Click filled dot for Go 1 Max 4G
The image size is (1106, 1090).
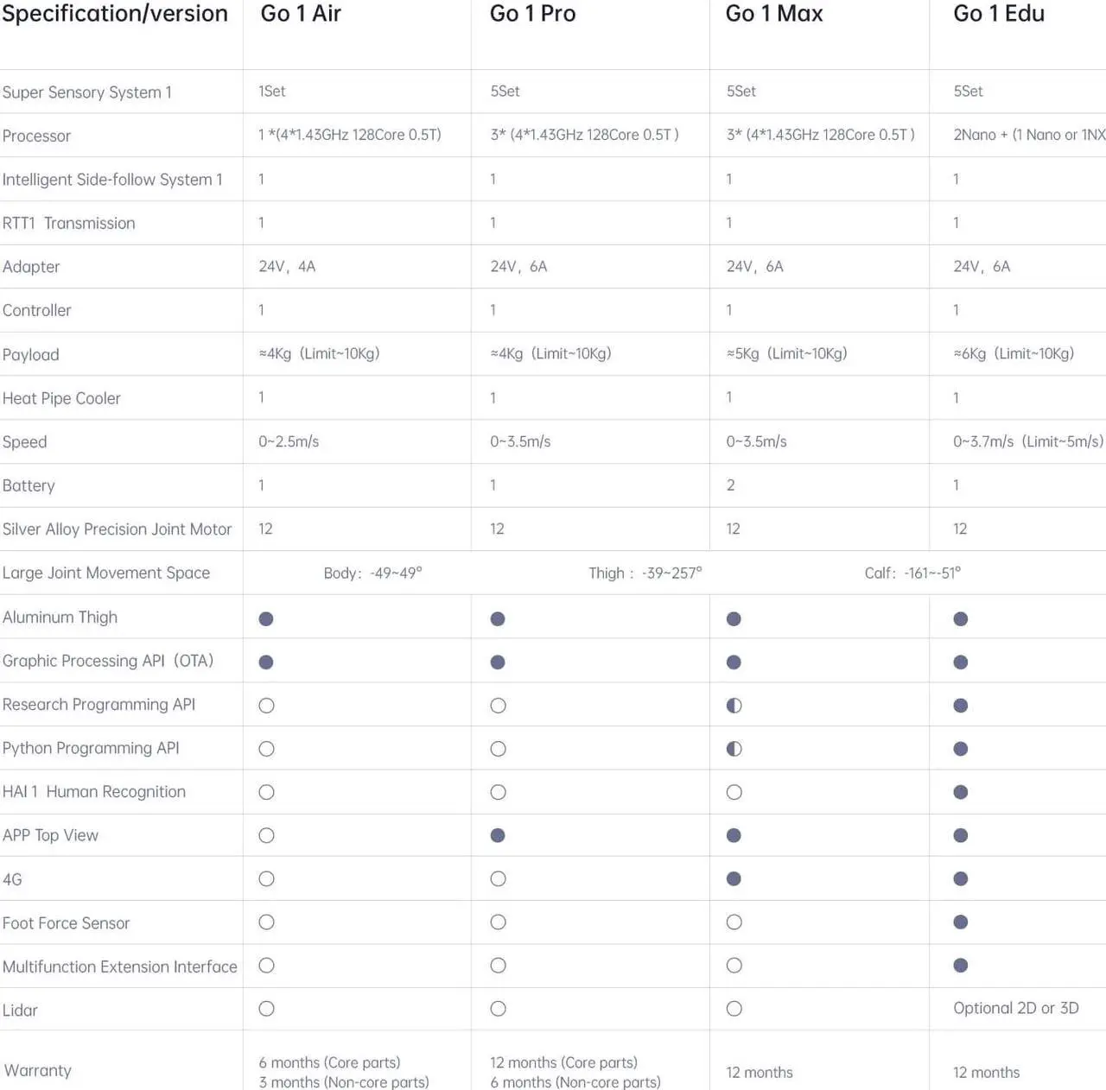[734, 878]
